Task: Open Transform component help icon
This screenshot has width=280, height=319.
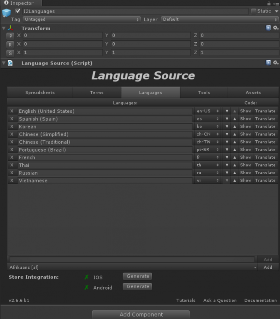Action: pos(268,28)
